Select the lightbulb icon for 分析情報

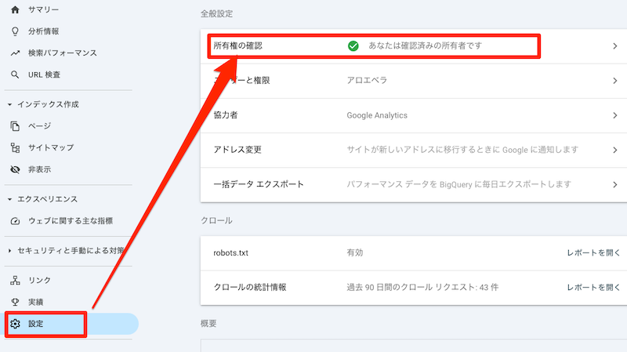[x=15, y=31]
